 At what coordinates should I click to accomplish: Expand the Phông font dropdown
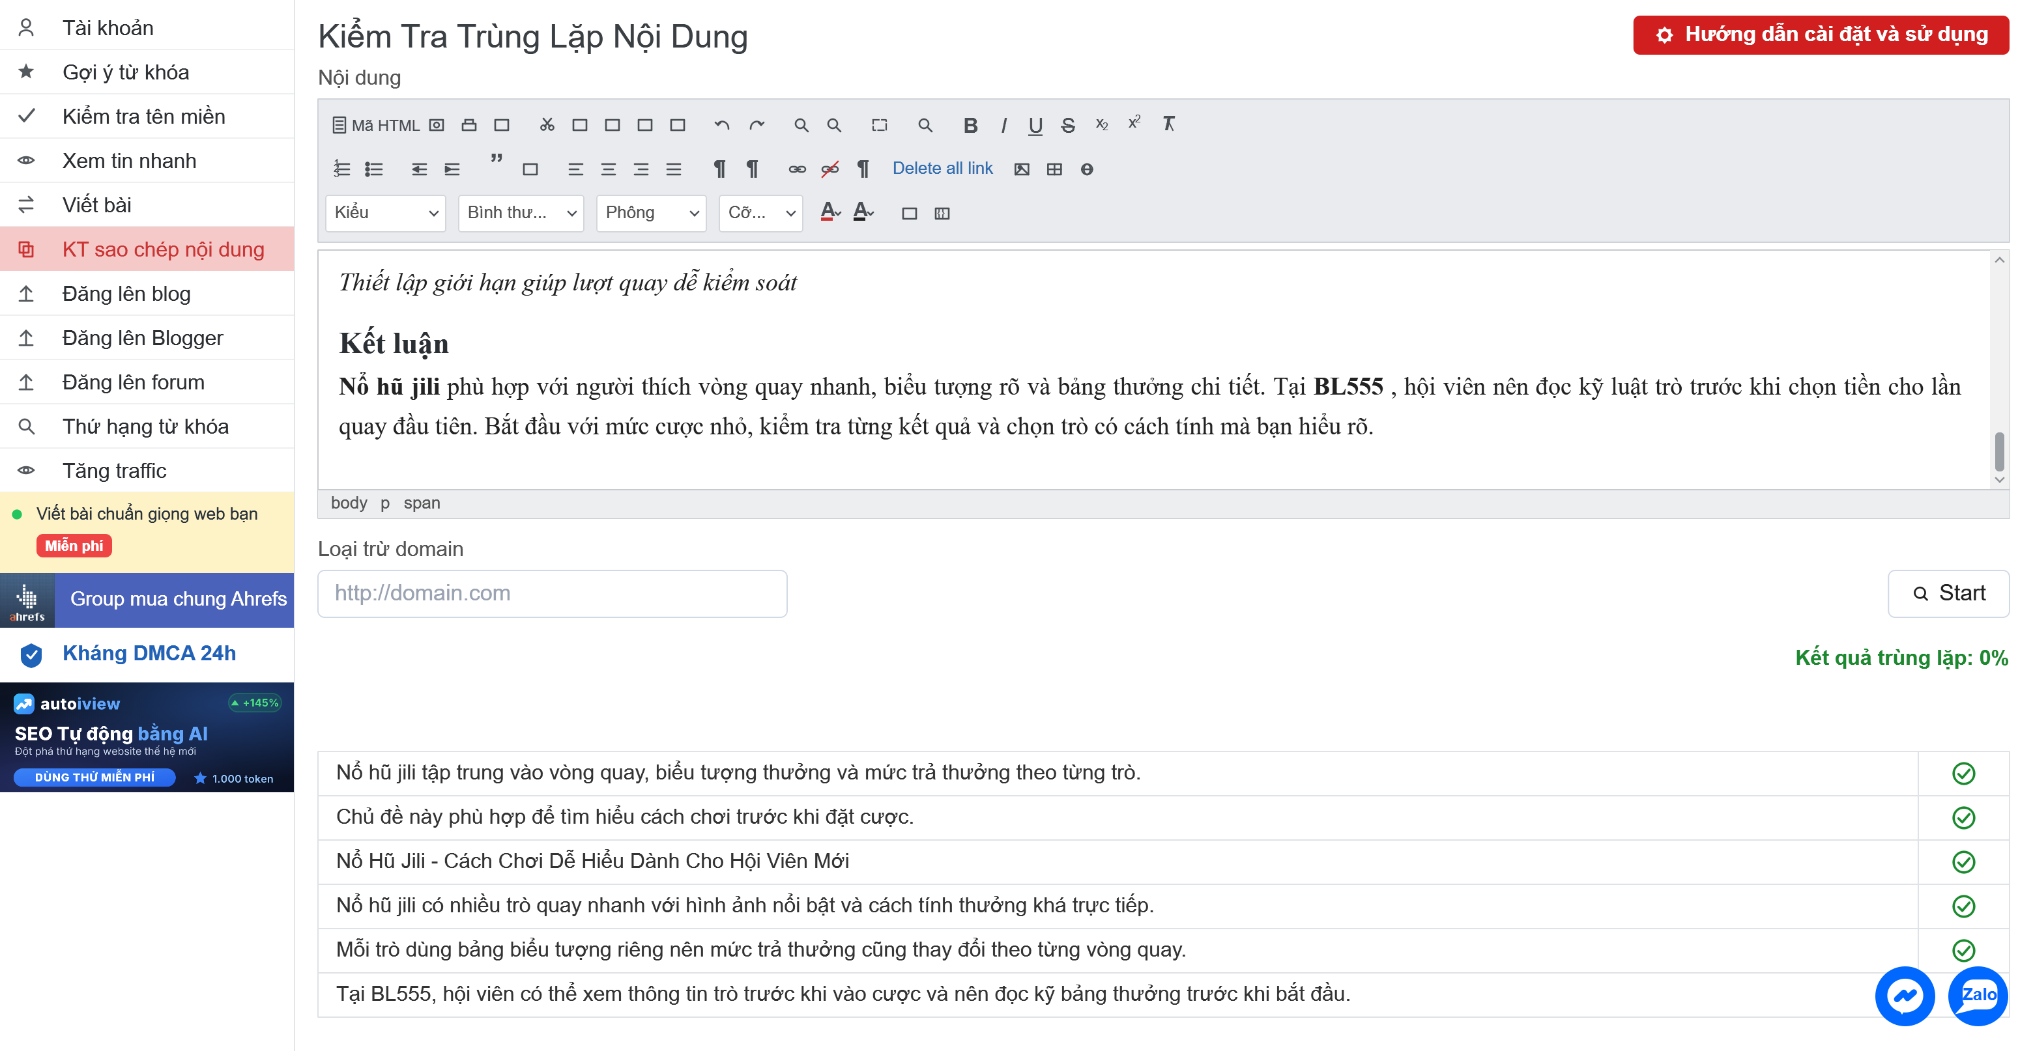point(651,213)
